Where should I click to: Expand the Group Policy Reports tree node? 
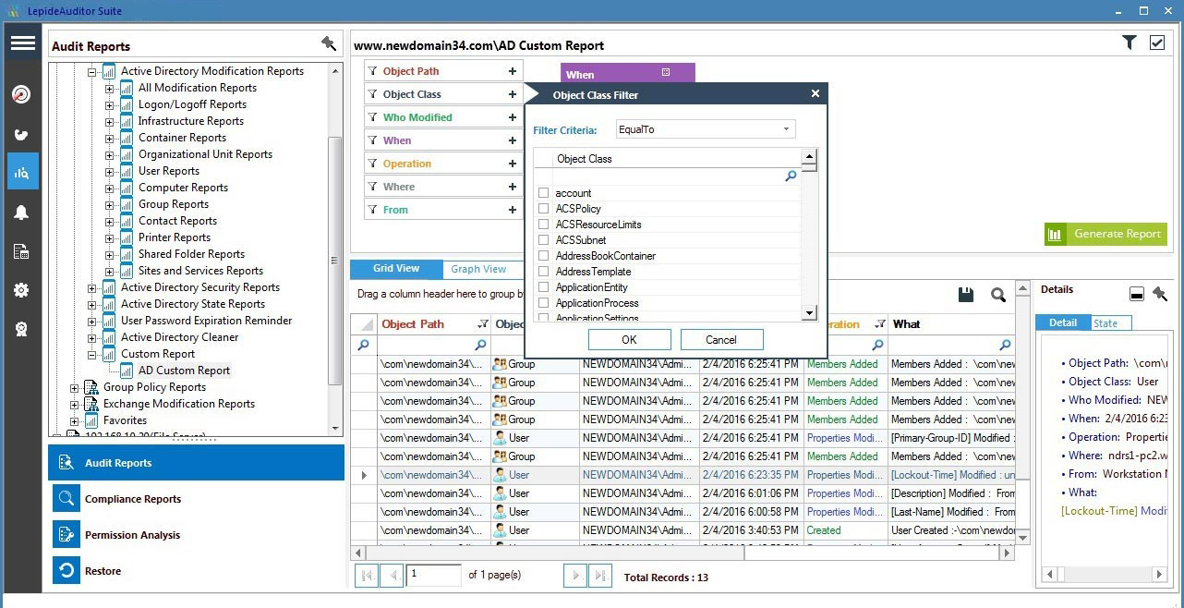pyautogui.click(x=76, y=387)
